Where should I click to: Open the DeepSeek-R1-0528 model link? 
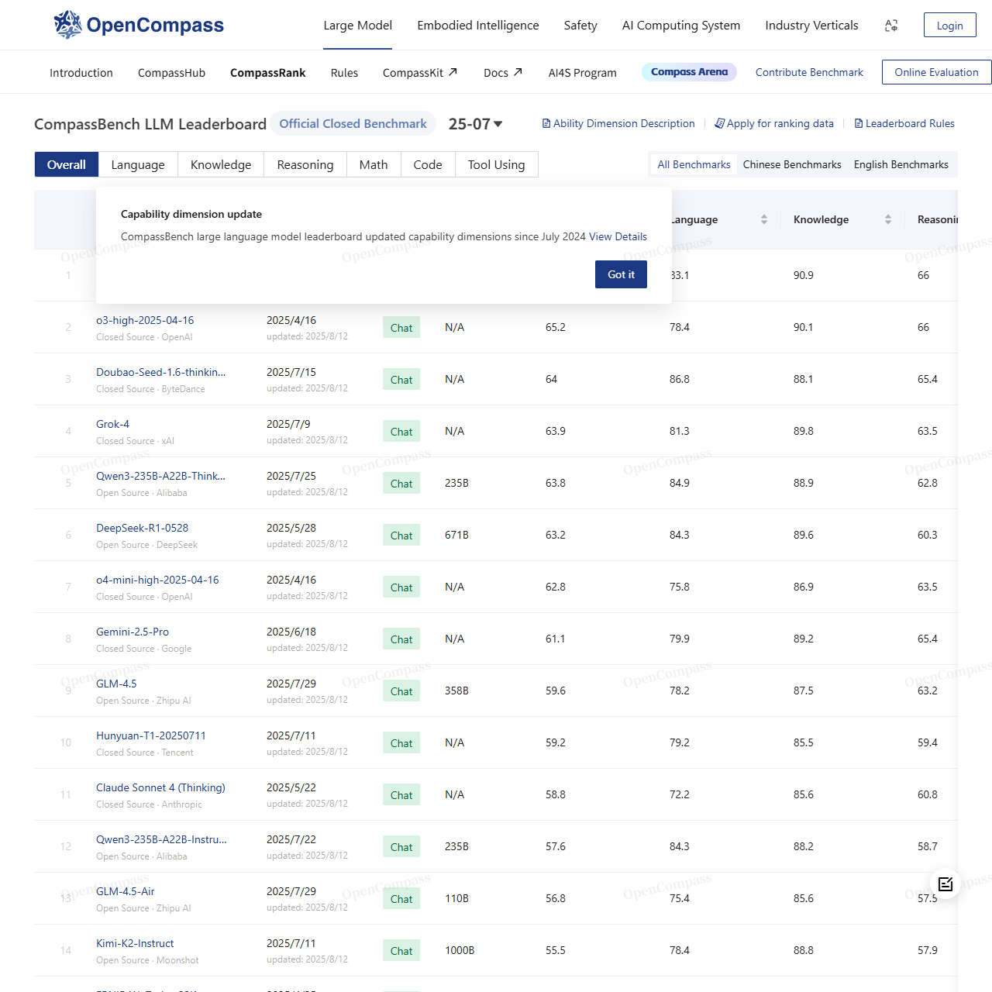point(142,528)
